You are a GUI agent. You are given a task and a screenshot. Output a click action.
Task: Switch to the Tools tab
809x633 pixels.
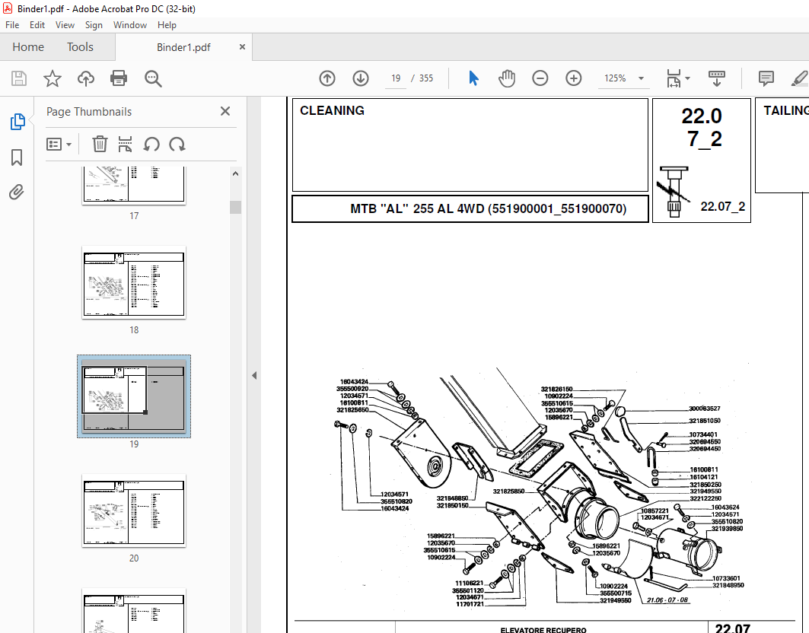point(80,47)
